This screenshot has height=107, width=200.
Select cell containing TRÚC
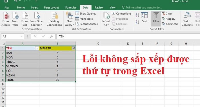pos(22,80)
